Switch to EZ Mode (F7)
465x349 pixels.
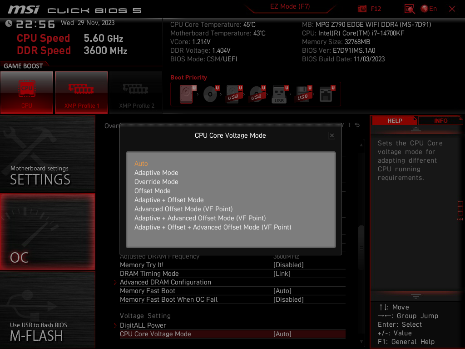pos(290,6)
